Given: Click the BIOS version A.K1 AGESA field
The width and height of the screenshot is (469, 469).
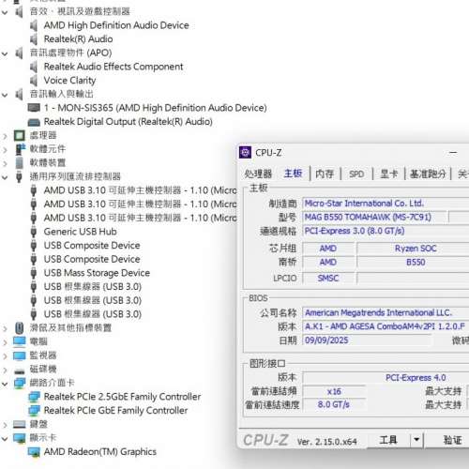Looking at the screenshot, I should 386,326.
